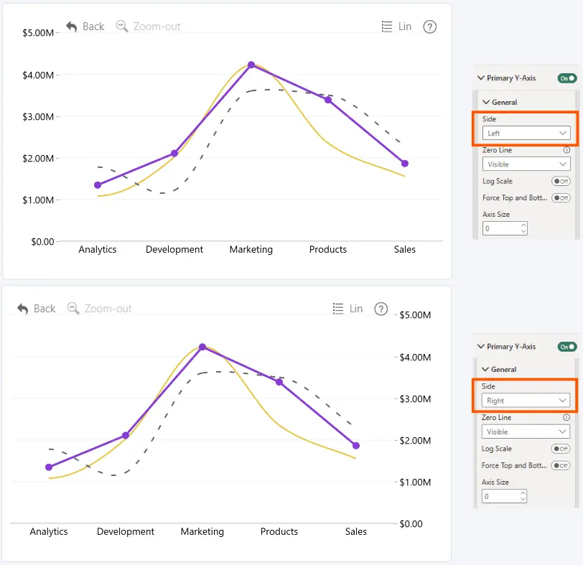Image resolution: width=583 pixels, height=565 pixels.
Task: Click Zero Line info icon in upper panel
Action: tap(566, 150)
